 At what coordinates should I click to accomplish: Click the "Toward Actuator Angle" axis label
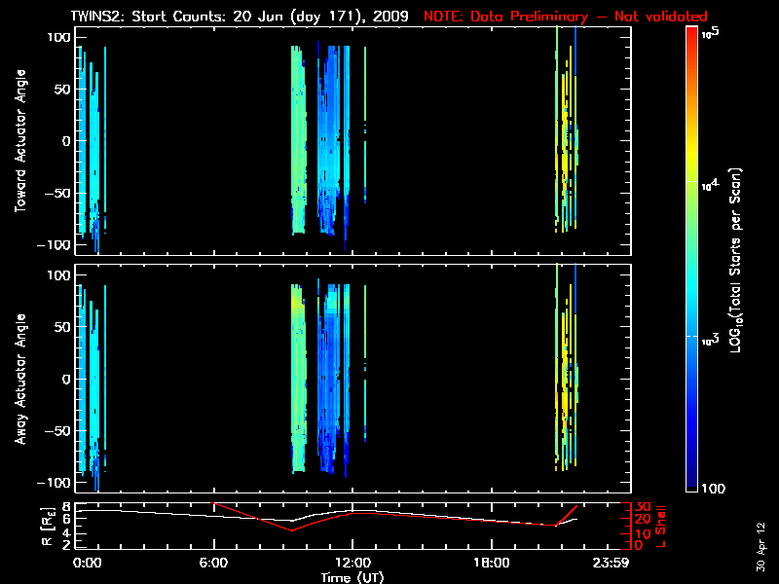(x=19, y=141)
